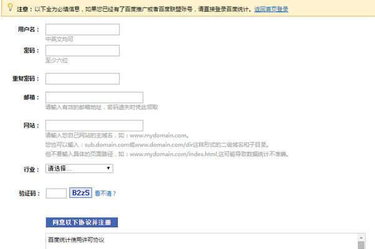This screenshot has width=375, height=249.
Task: Click the email hint about 密码遗失时凭此领取
Action: pyautogui.click(x=102, y=107)
